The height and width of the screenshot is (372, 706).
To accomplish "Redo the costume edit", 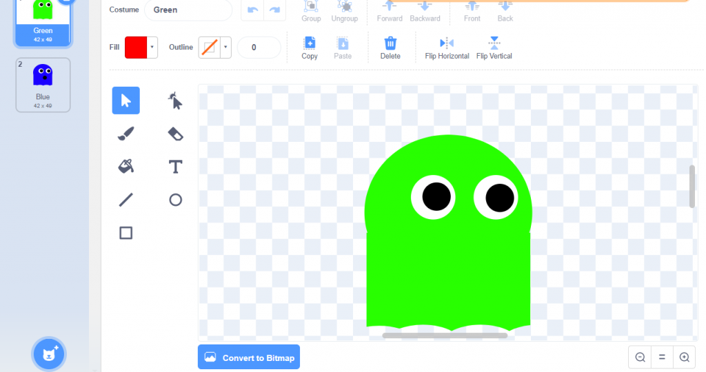I will tap(274, 10).
